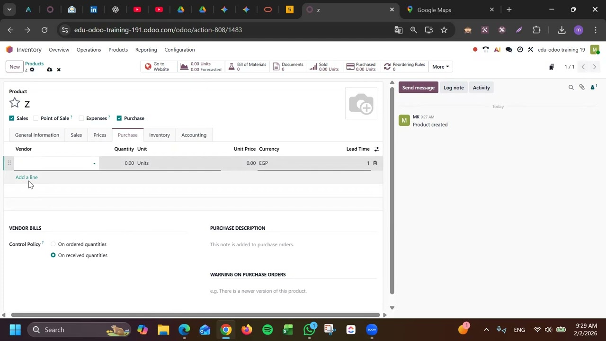
Task: Mark product as favorite with star icon
Action: (15, 103)
